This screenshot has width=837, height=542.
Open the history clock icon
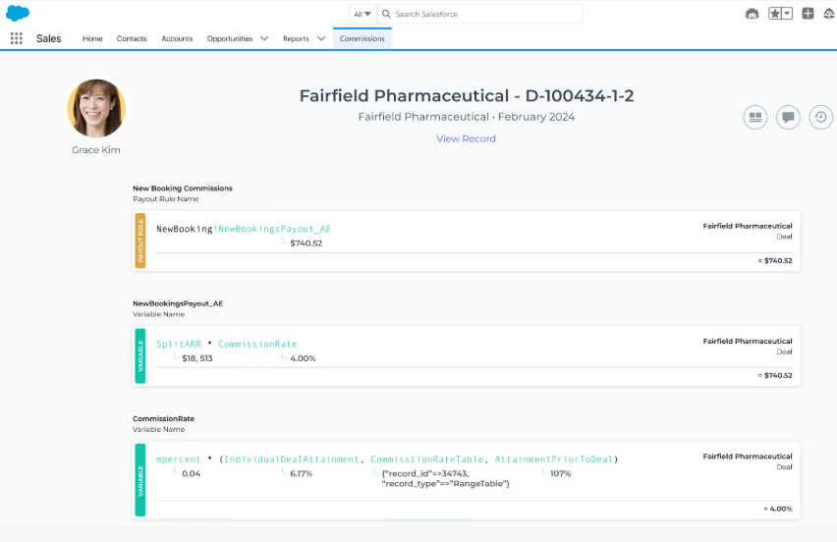pos(821,118)
